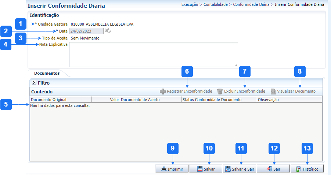Click the calendar icon beside the Data field
The height and width of the screenshot is (175, 331).
pyautogui.click(x=107, y=31)
